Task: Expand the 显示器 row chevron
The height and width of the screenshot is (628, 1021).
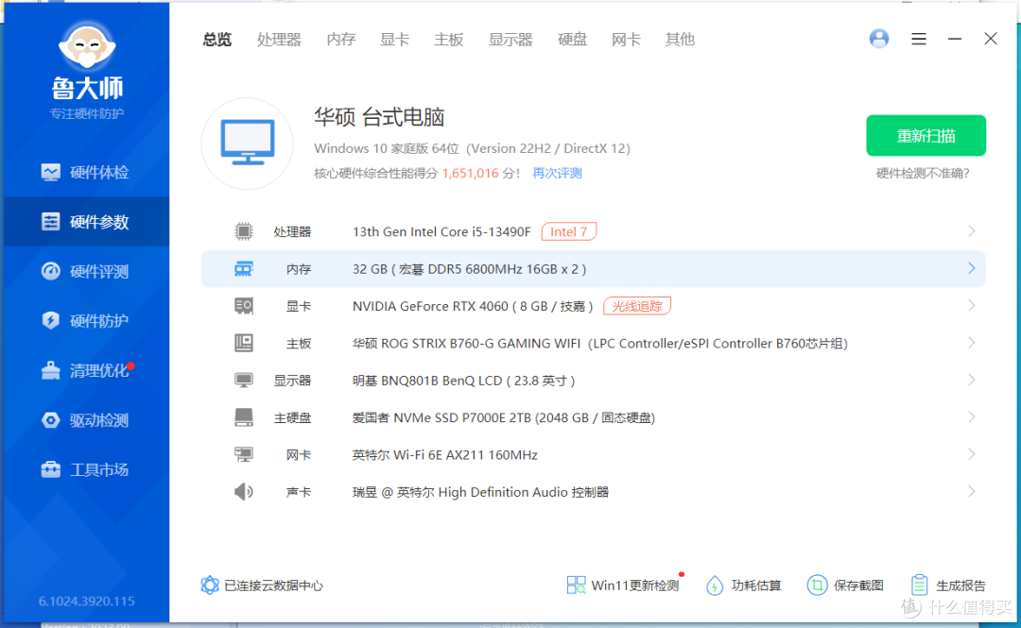Action: 971,380
